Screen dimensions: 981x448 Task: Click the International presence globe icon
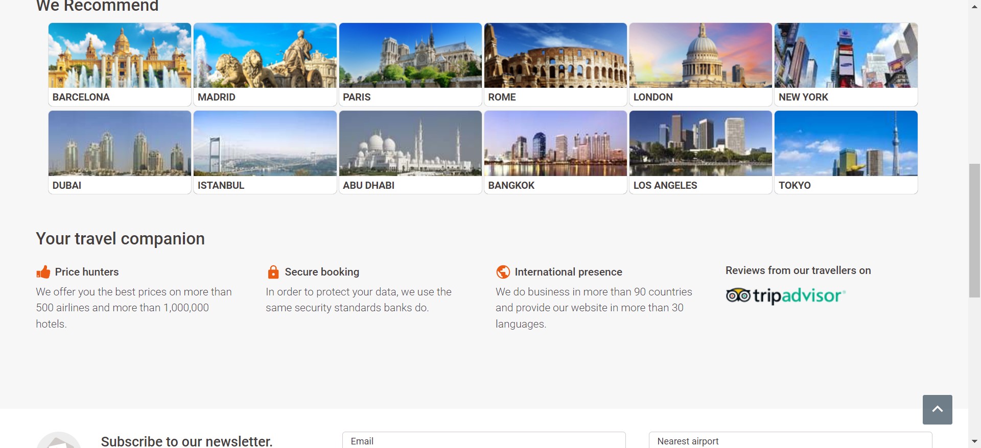click(x=503, y=272)
